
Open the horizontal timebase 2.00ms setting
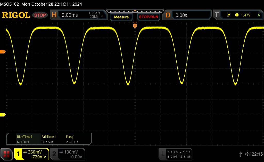70,15
